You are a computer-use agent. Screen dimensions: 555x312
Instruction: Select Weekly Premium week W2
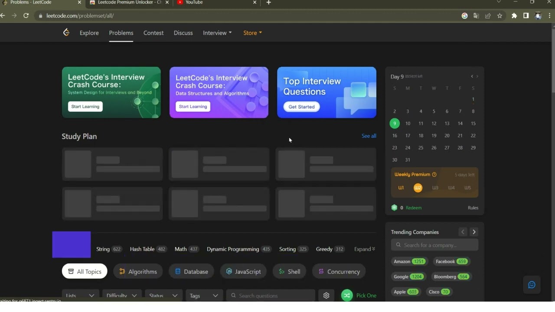coord(418,188)
